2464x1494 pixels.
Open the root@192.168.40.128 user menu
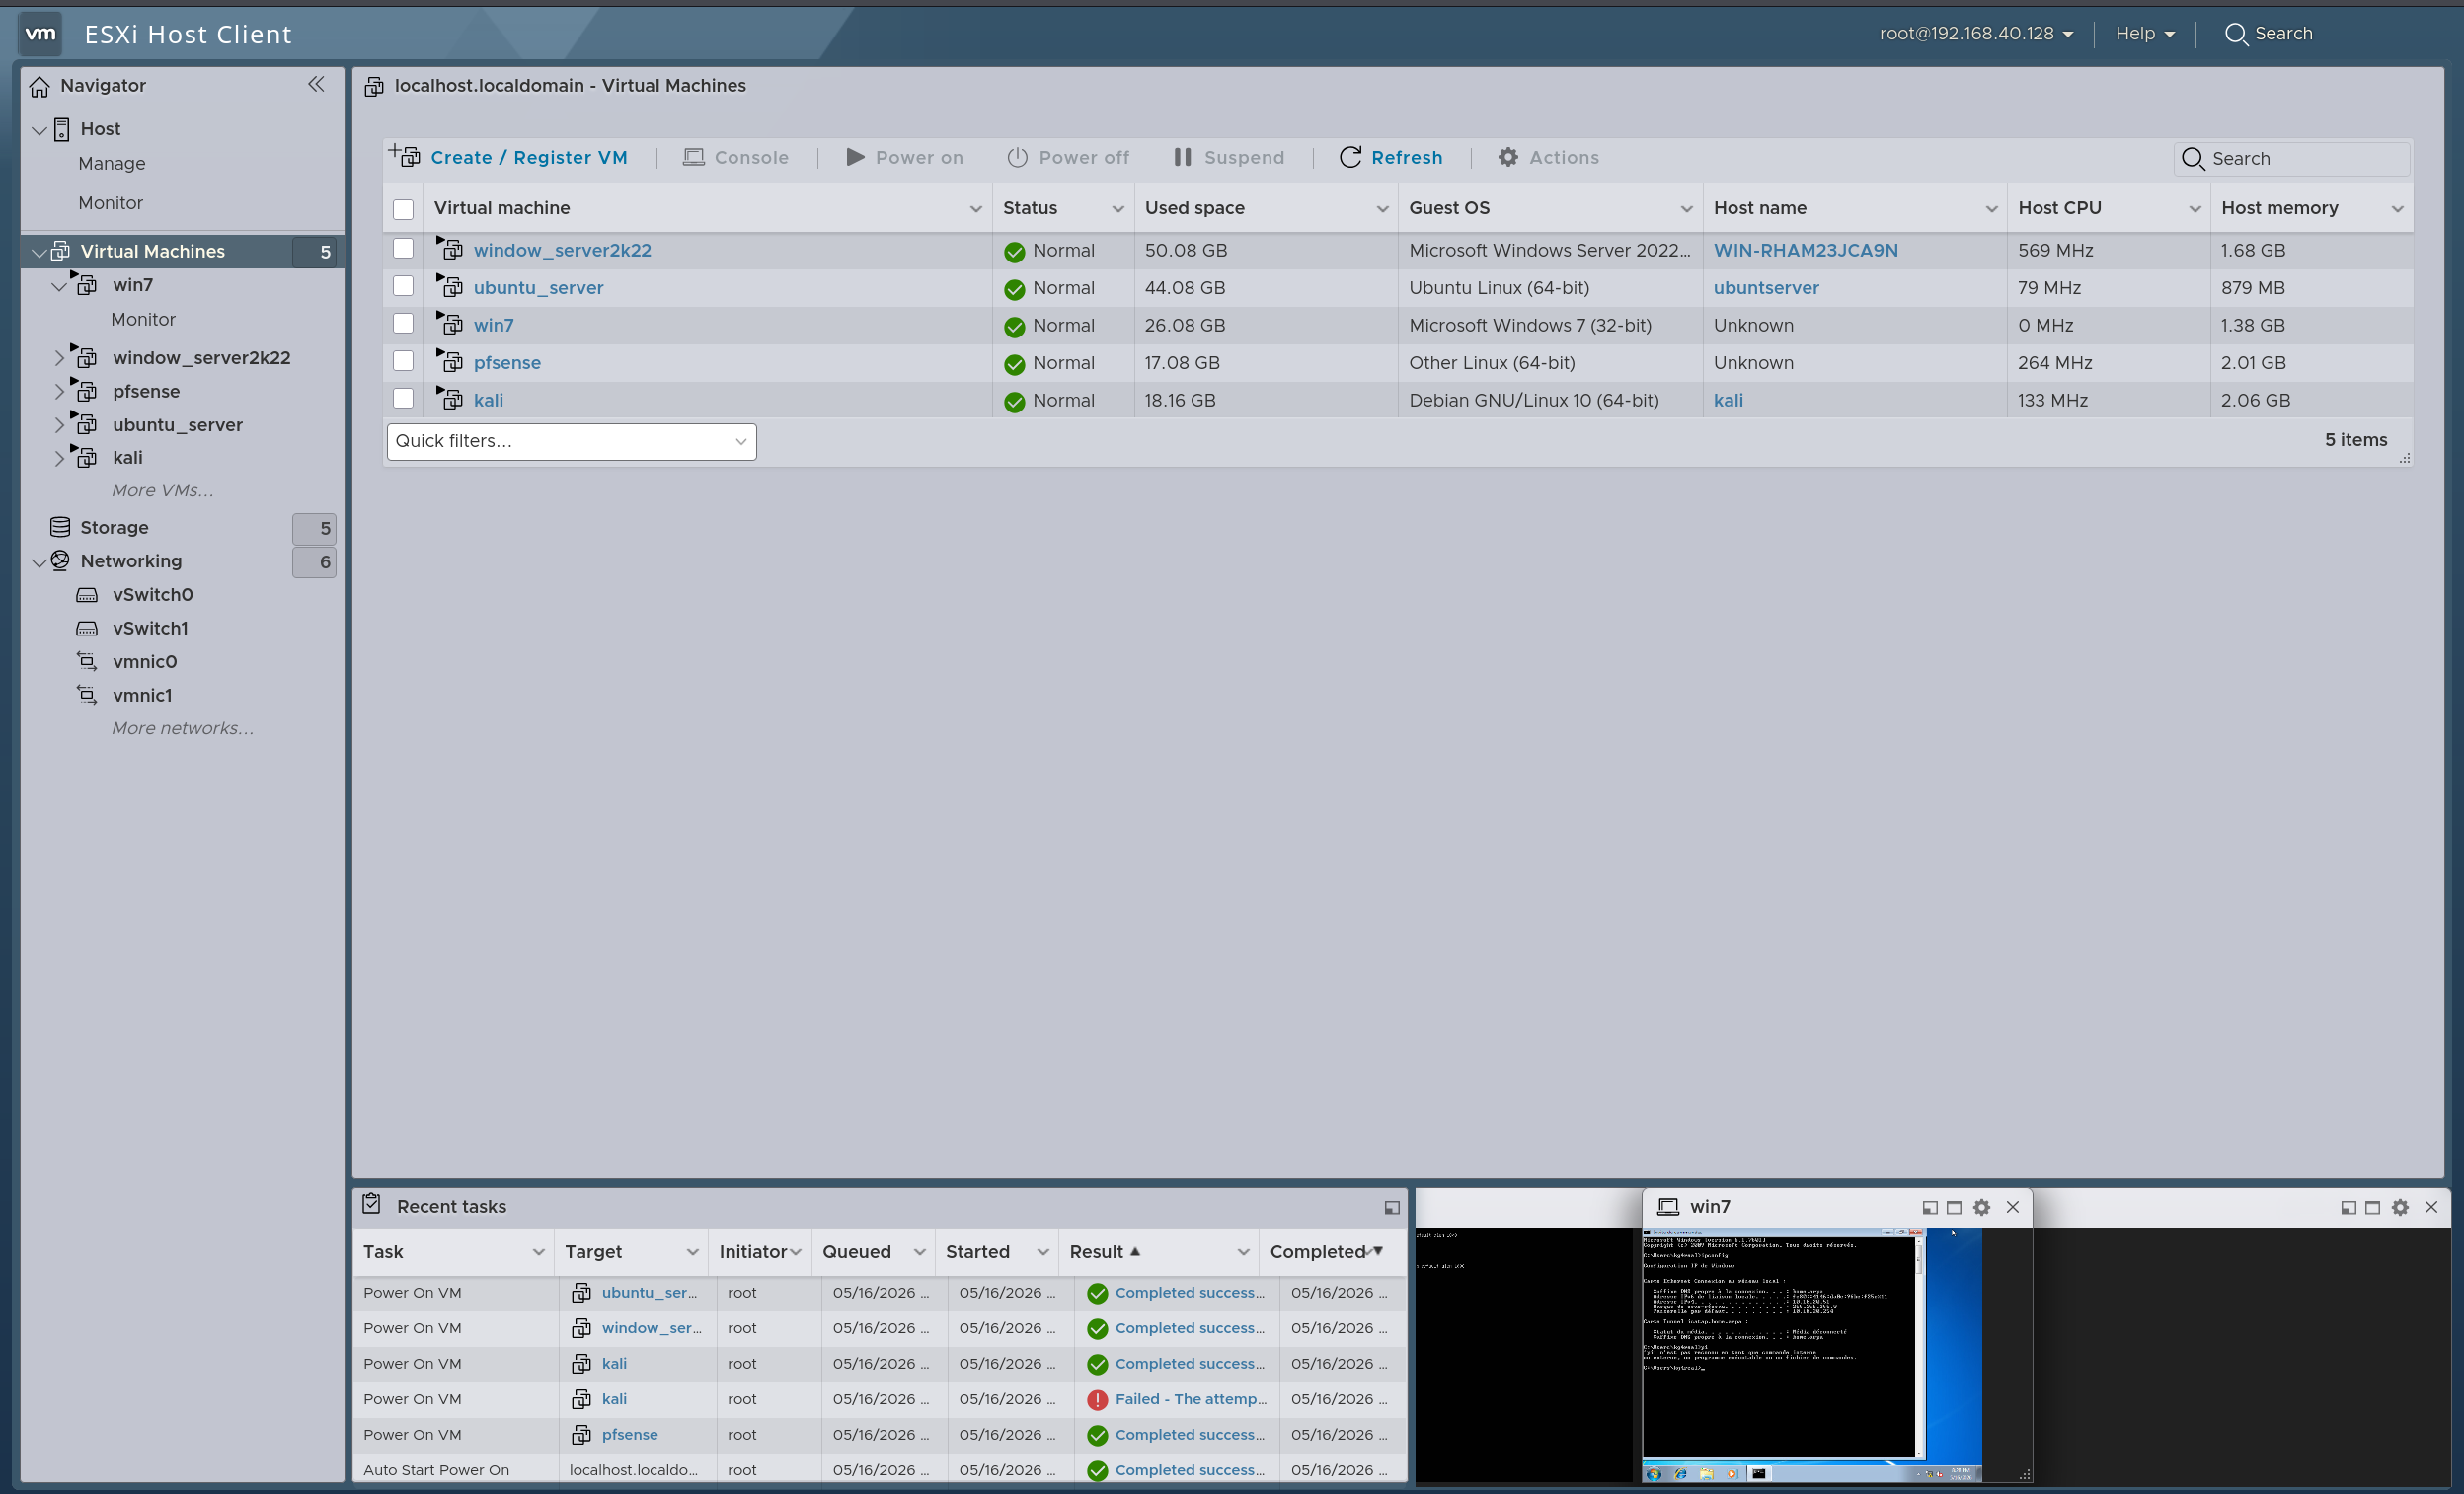1976,33
